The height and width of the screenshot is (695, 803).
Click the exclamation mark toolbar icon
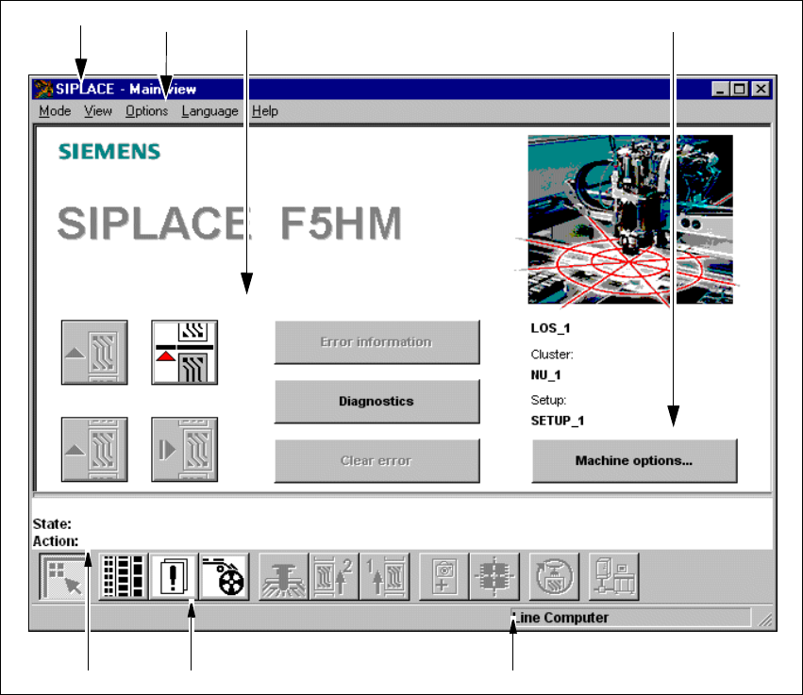173,576
